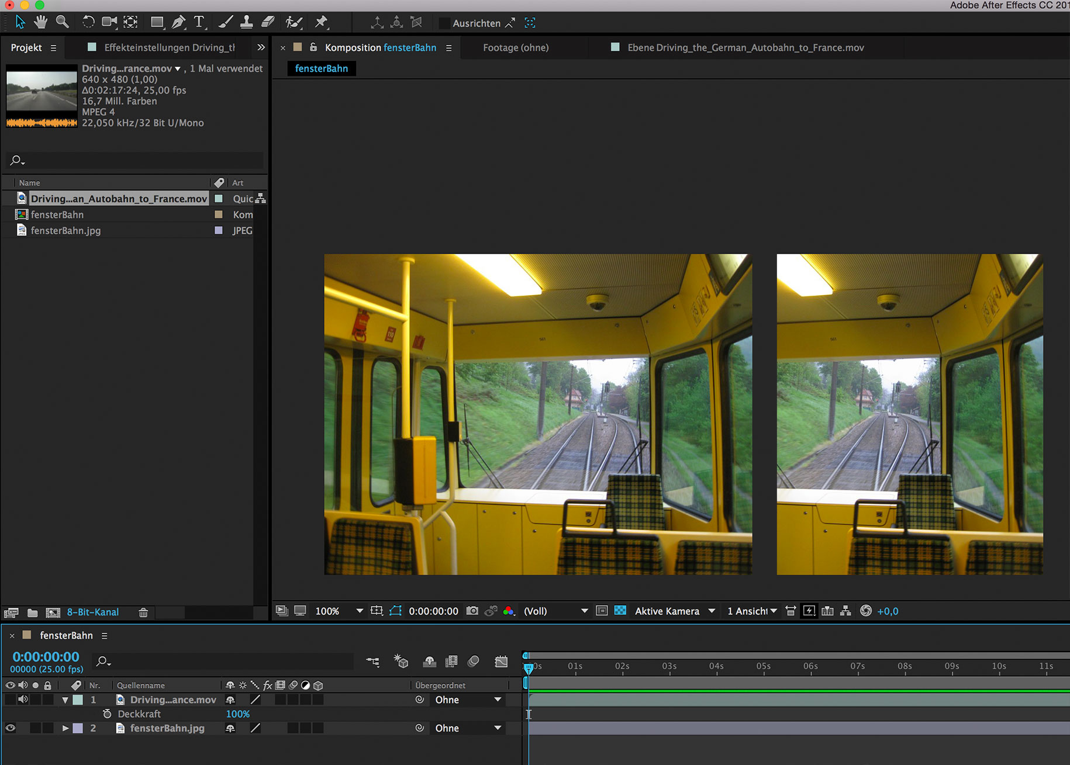Toggle visibility of fensterBahn.jpg layer
Screen dimensions: 1070x765
pos(11,728)
